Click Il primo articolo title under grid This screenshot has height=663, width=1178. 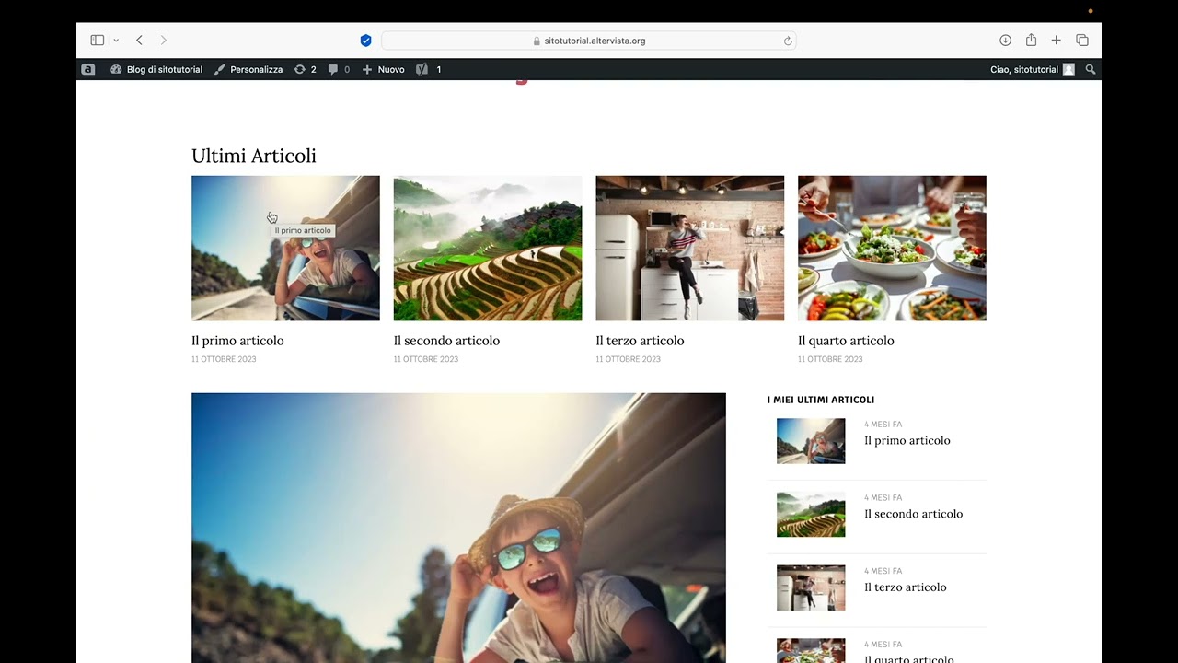pos(237,341)
